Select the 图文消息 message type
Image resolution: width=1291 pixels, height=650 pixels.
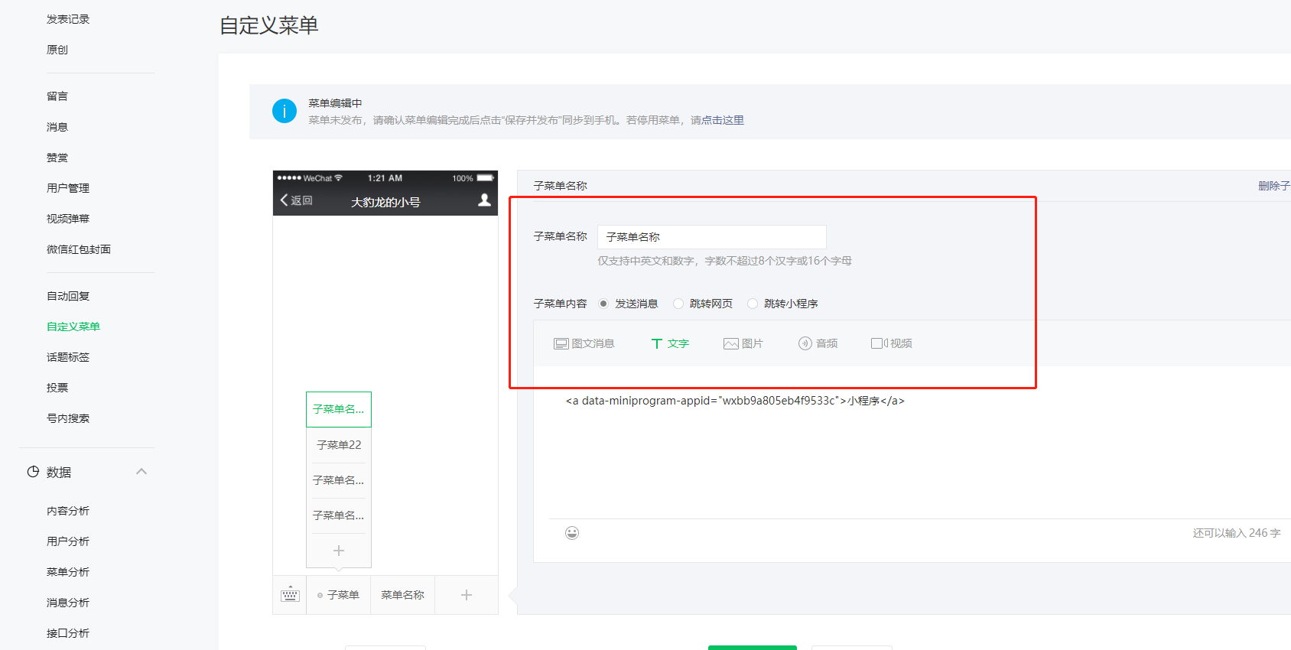(x=584, y=343)
